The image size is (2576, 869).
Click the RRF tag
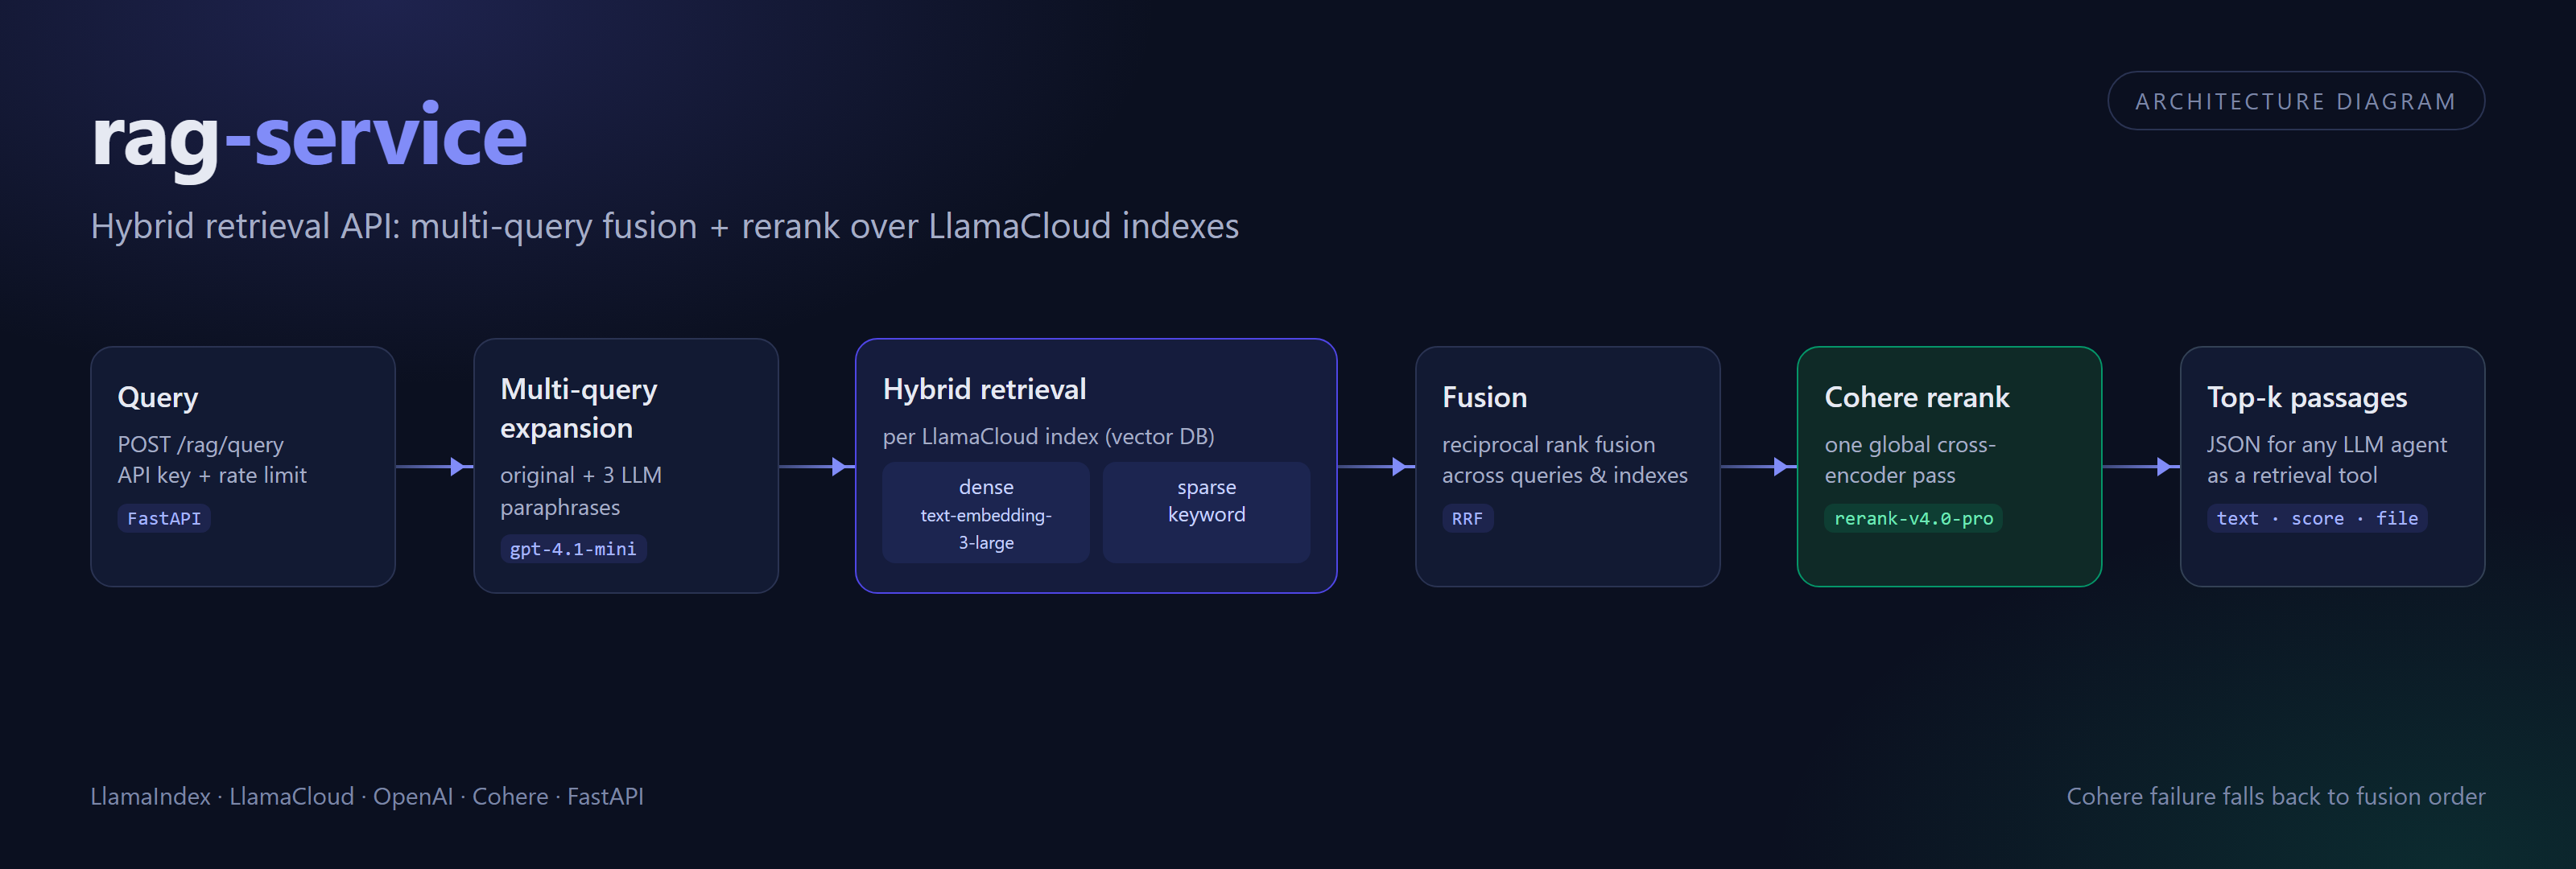click(x=1467, y=518)
